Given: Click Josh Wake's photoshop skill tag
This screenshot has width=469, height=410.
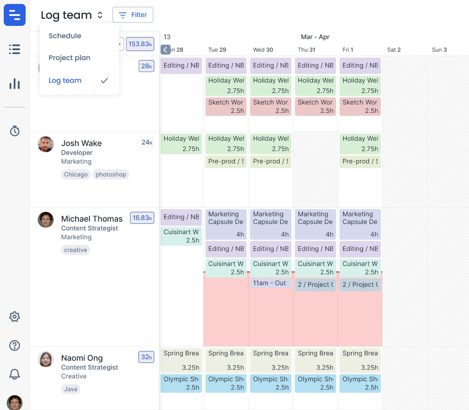Looking at the screenshot, I should click(x=111, y=174).
